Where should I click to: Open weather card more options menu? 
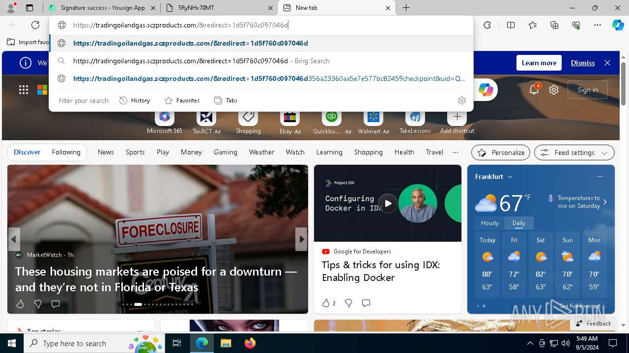600,176
